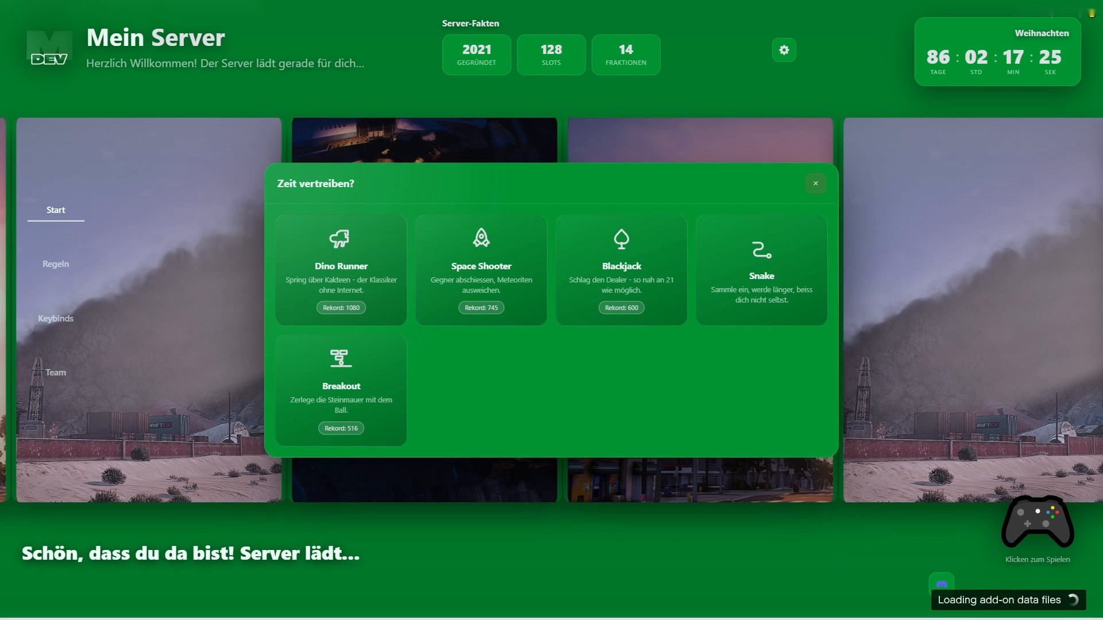This screenshot has height=620, width=1103.
Task: Start the Breakout game
Action: (x=341, y=390)
